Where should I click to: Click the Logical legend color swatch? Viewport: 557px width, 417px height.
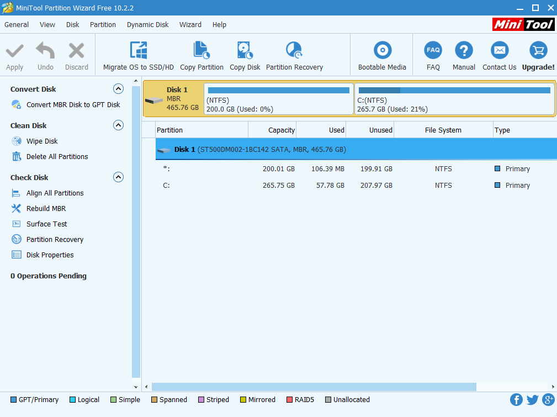point(72,399)
